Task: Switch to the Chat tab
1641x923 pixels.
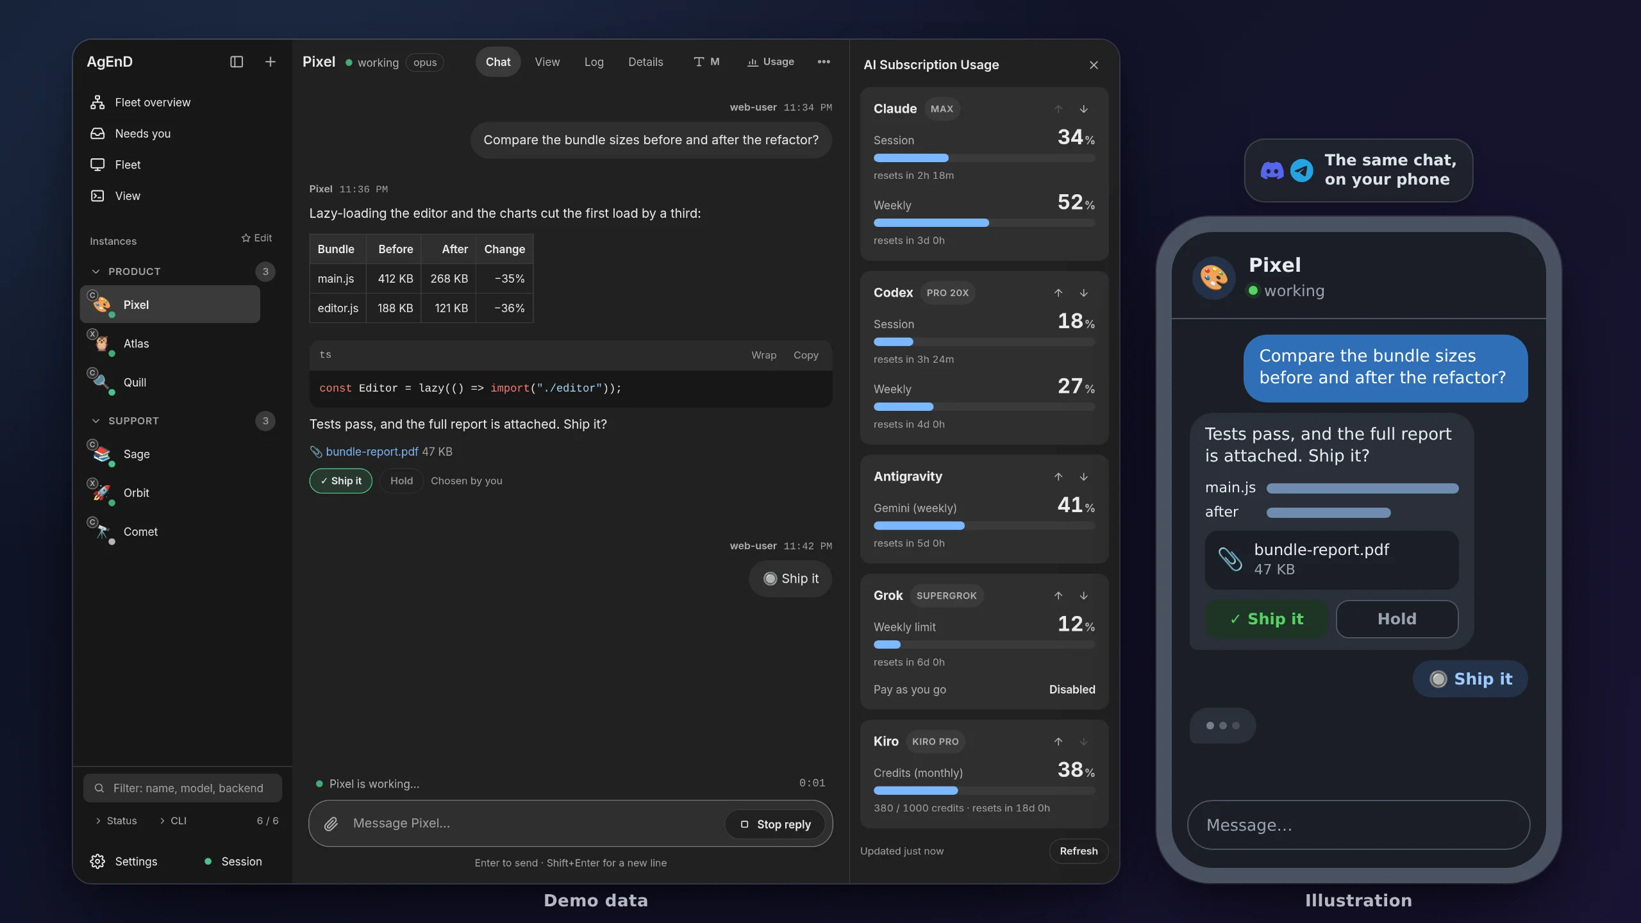Action: [x=498, y=62]
